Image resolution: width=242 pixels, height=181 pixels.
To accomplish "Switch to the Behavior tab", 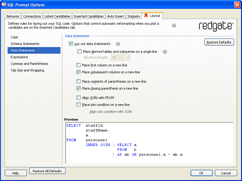I will (13, 16).
